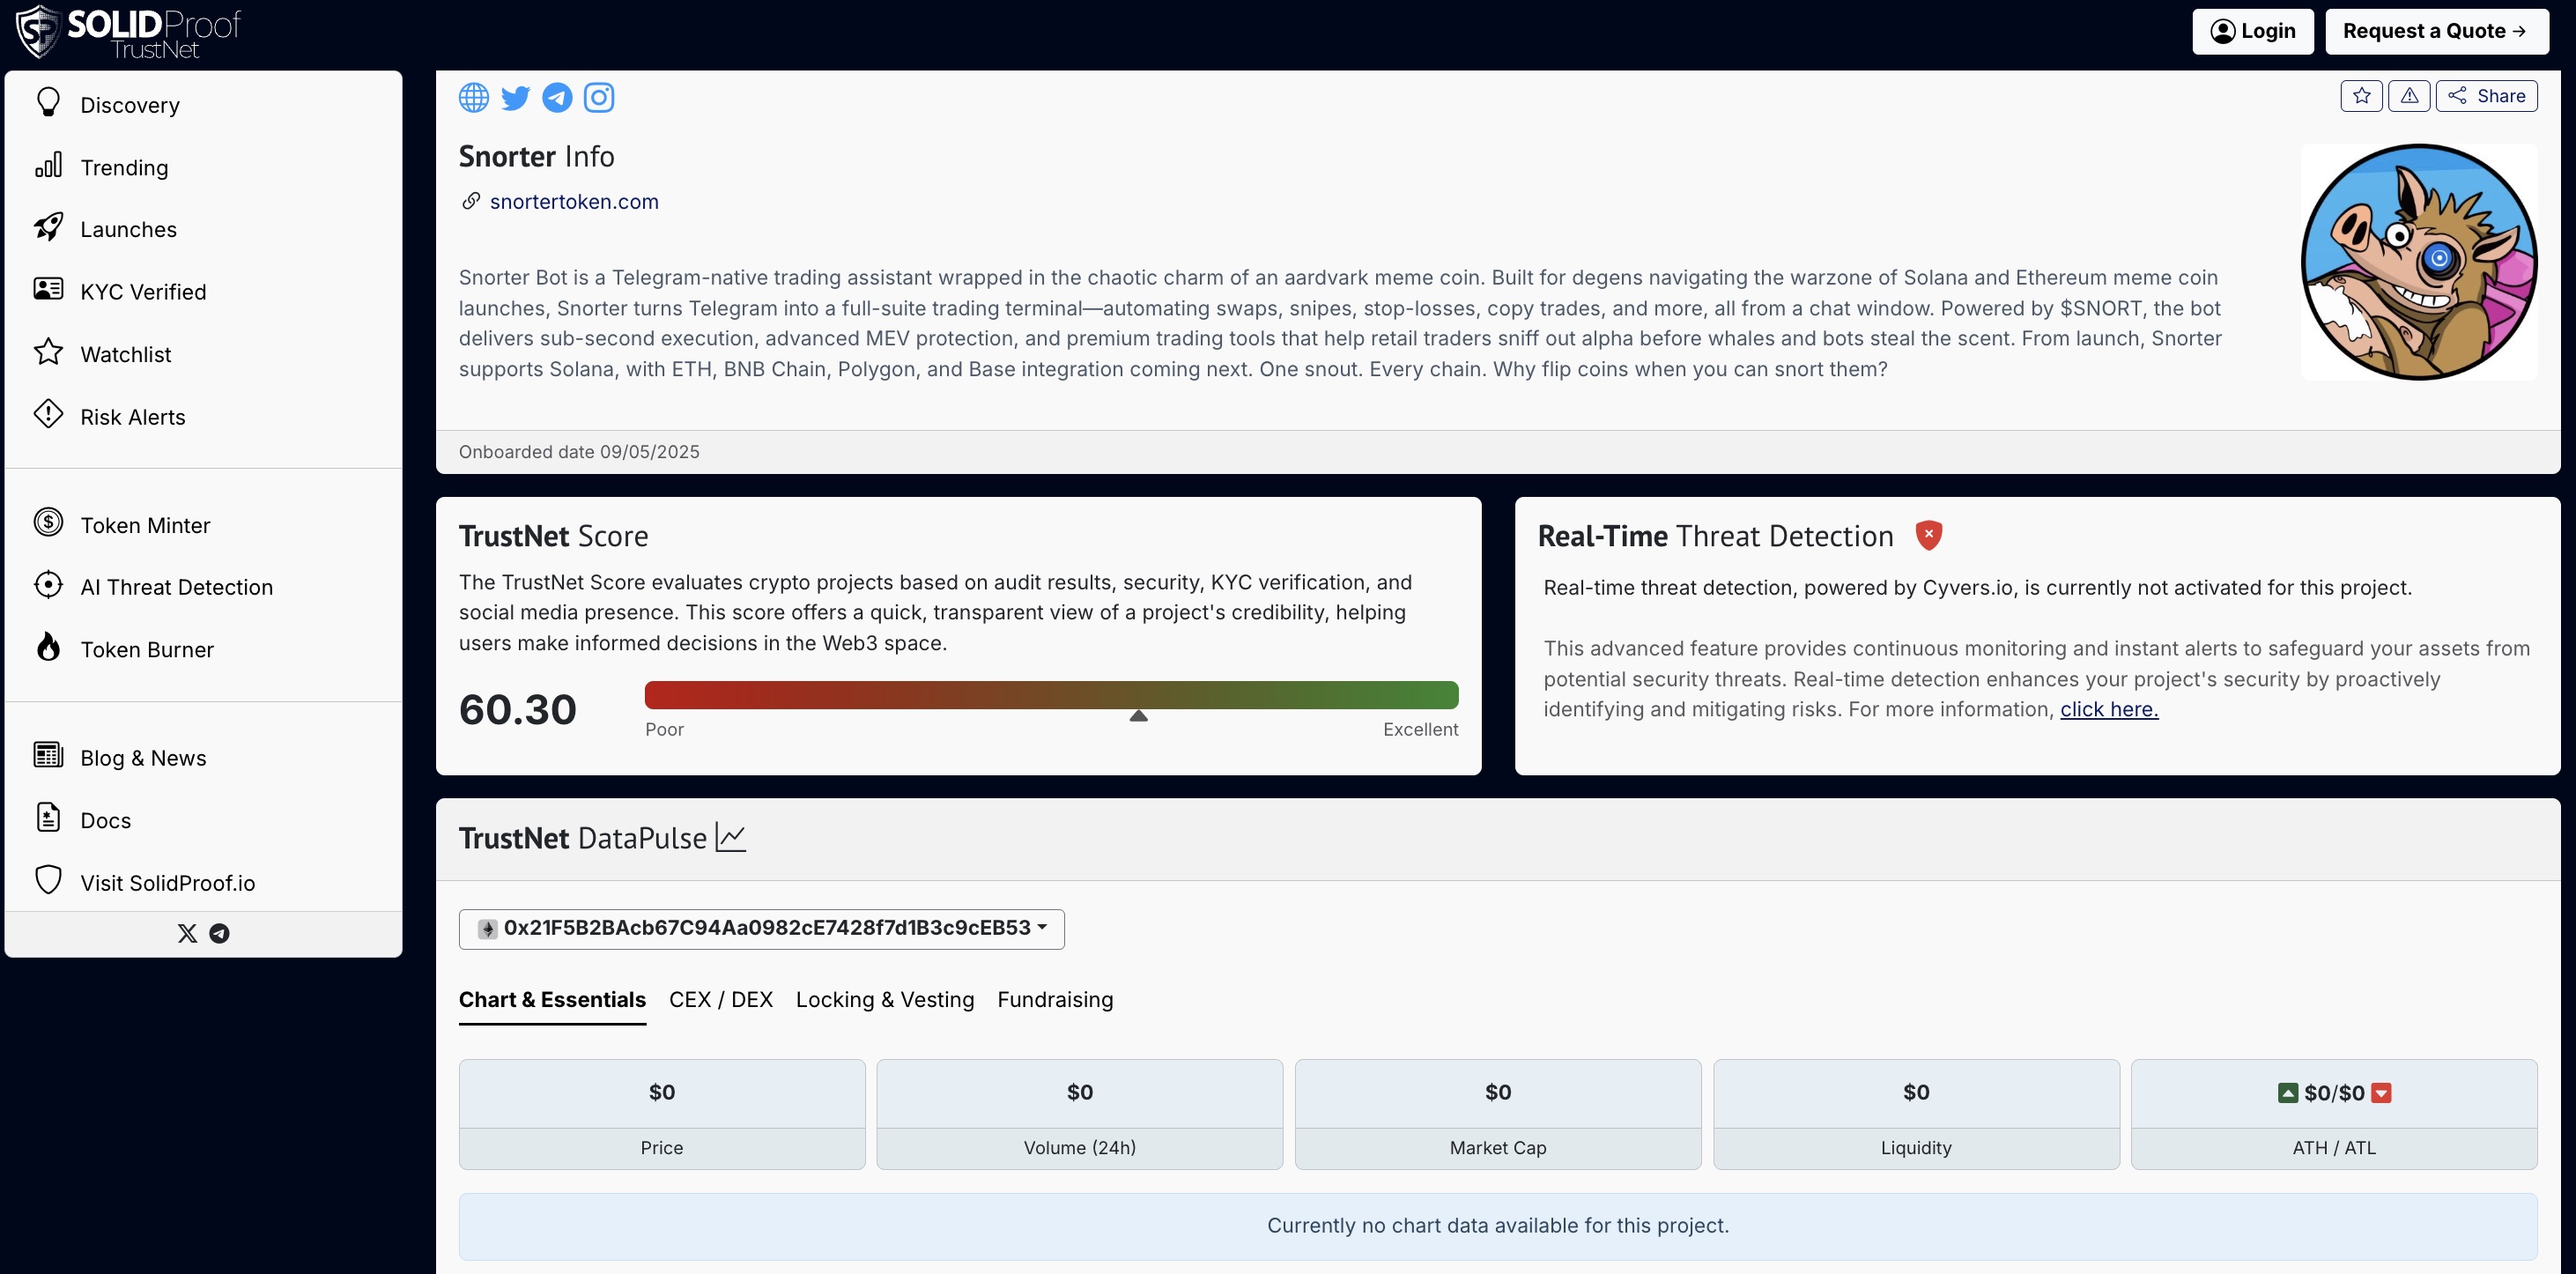This screenshot has width=2576, height=1274.
Task: Open Snorter's Twitter social icon
Action: pyautogui.click(x=515, y=97)
